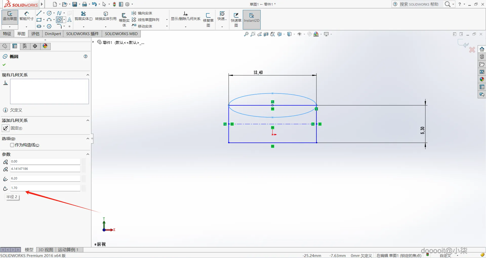This screenshot has width=486, height=258.
Task: Open PropertyManager panel tab
Action: [x=15, y=46]
